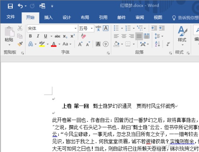Apply the red font color swatch
This screenshot has height=152, width=199.
tap(54, 44)
